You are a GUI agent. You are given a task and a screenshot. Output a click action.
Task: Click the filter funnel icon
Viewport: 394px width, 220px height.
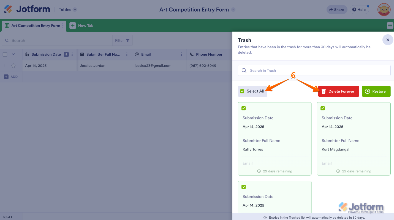coord(128,40)
